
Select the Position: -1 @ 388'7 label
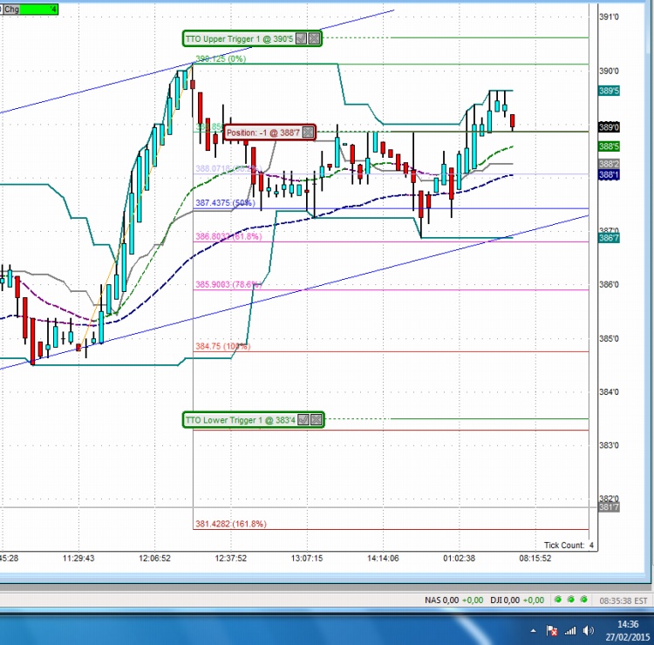(x=262, y=132)
